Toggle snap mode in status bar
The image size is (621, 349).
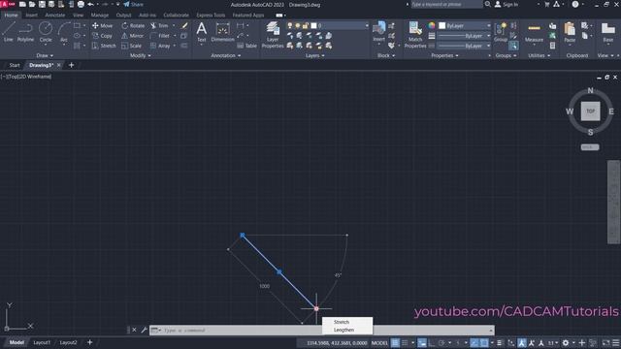(405, 342)
